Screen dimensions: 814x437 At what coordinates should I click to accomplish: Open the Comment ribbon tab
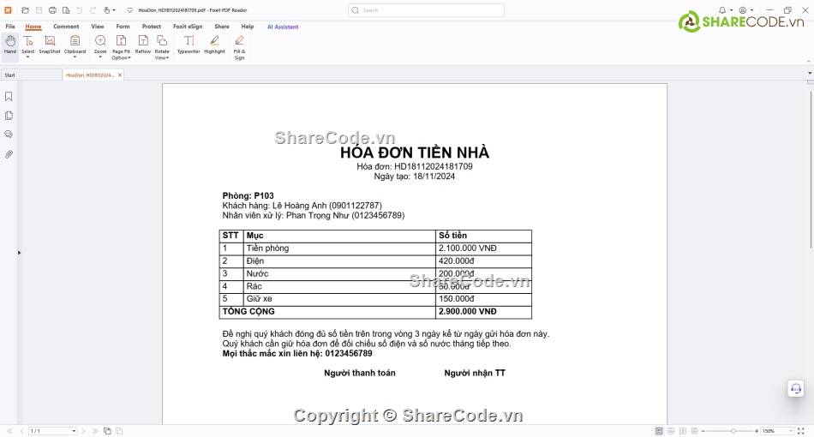[66, 27]
